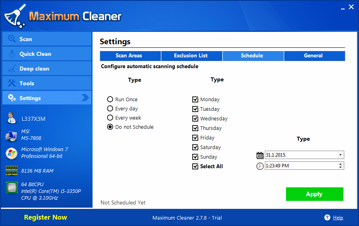The width and height of the screenshot is (359, 226).
Task: Uncheck the Tuesday checkbox
Action: point(195,109)
